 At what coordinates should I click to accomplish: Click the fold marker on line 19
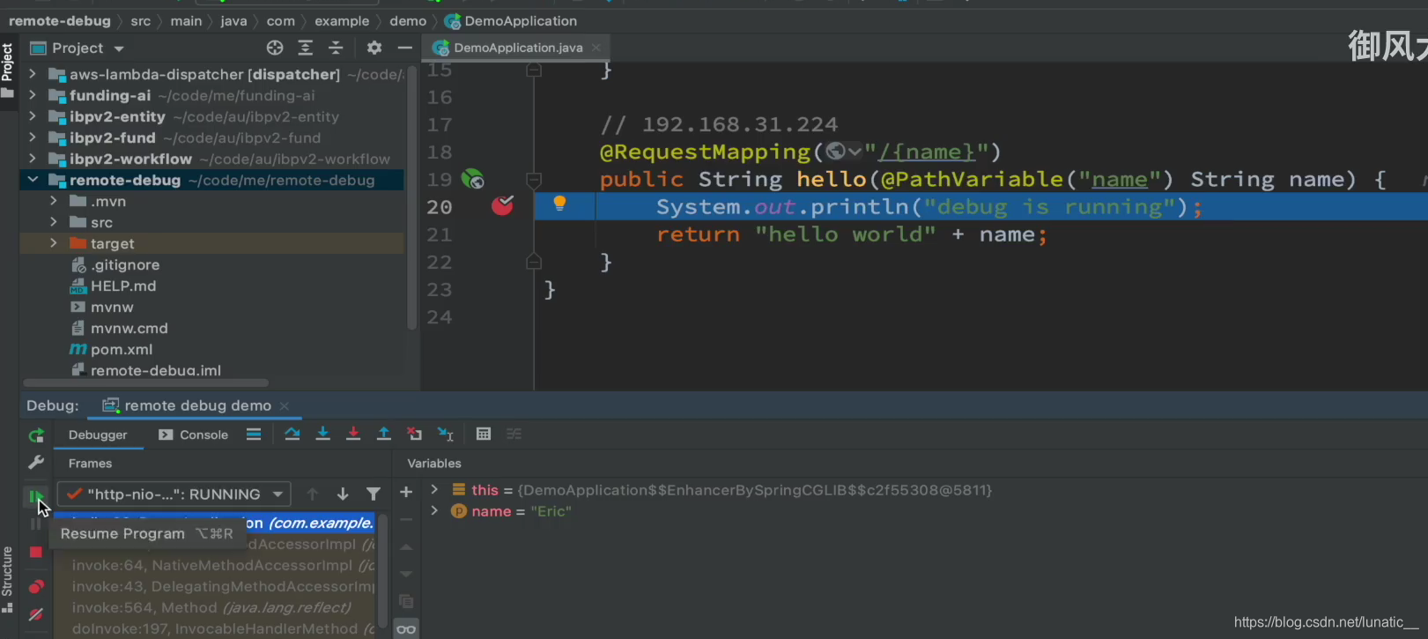(534, 180)
